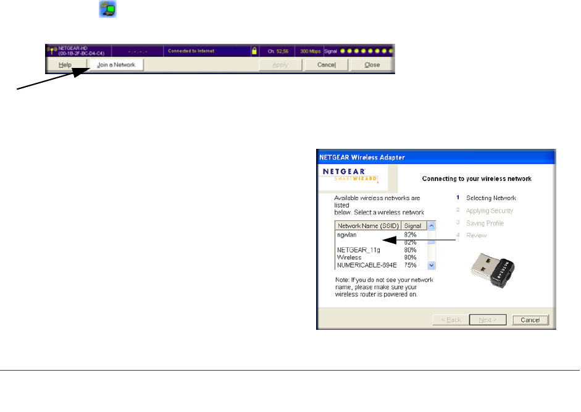The image size is (581, 412).
Task: Click the 75% signal value
Action: pos(410,265)
